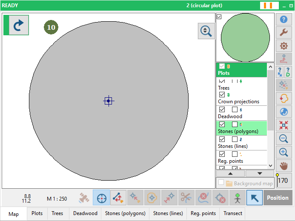Viewport: 295px width, 221px height.
Task: Click the yellow pin slider showing 170
Action: (x=284, y=181)
